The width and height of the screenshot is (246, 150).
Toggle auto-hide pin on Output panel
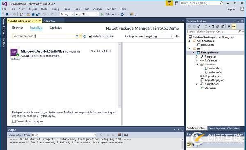[x=178, y=129]
